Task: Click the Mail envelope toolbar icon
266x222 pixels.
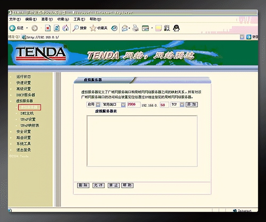Action: 125,28
